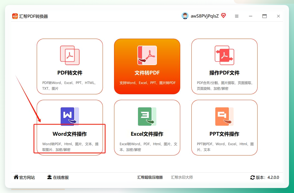The image size is (294, 193).
Task: Click the version refresh icon
Action: [253, 177]
